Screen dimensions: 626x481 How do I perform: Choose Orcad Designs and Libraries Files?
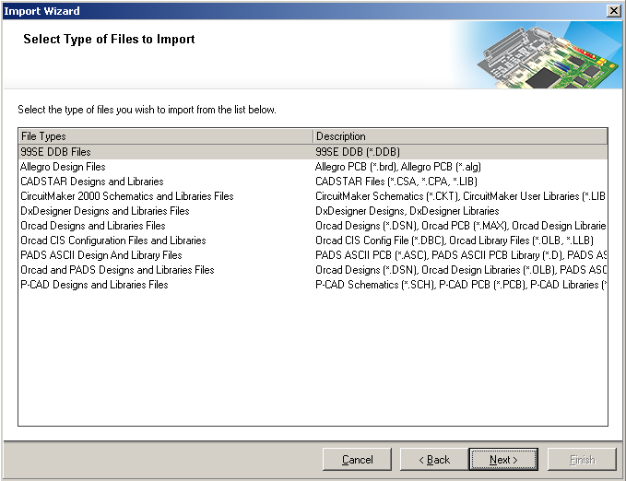(x=313, y=226)
